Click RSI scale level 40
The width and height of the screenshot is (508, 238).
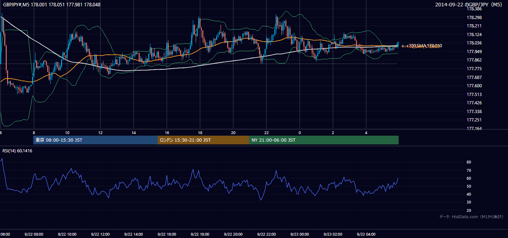[x=469, y=194]
